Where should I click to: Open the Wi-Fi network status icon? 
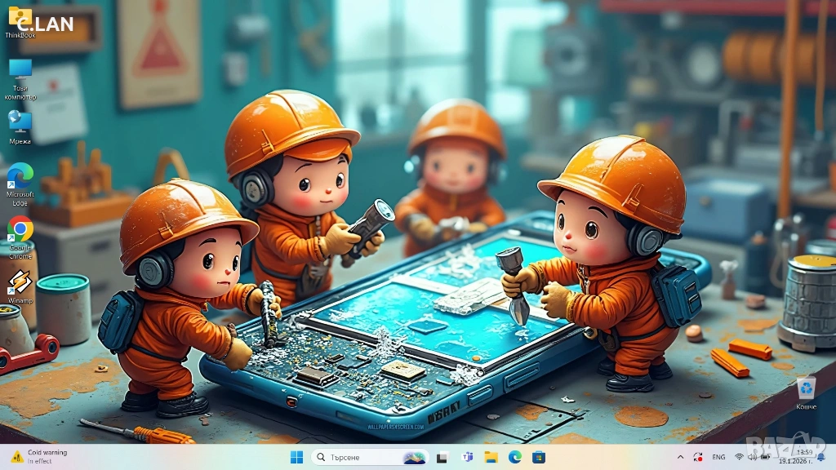[x=740, y=457]
